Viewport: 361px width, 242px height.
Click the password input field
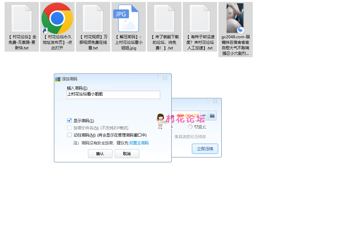coord(113,95)
